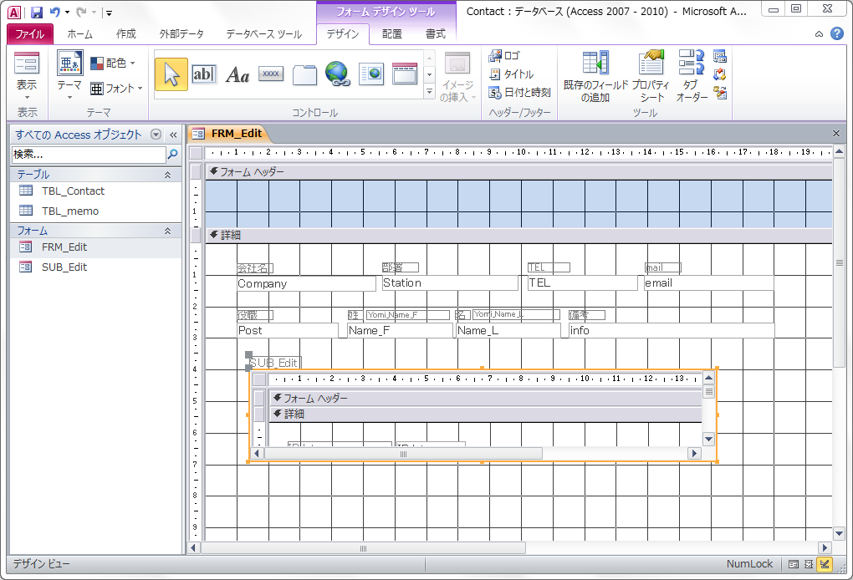The width and height of the screenshot is (853, 580).
Task: Open navigation pane category dropdown arrow
Action: tap(156, 135)
